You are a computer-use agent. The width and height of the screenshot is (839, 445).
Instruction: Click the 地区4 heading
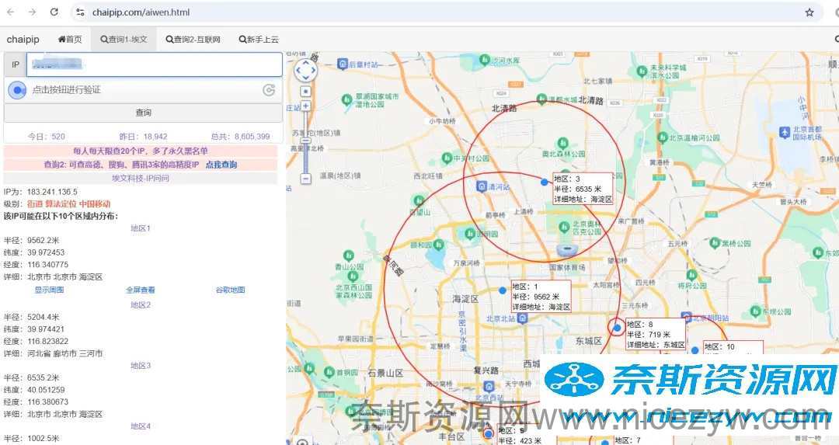click(x=140, y=426)
